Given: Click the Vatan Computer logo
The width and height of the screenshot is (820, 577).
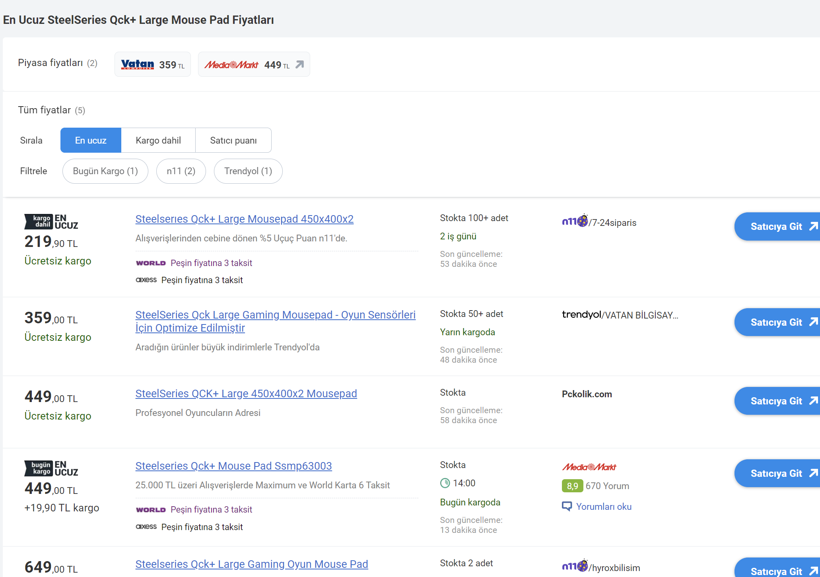Looking at the screenshot, I should pos(137,64).
